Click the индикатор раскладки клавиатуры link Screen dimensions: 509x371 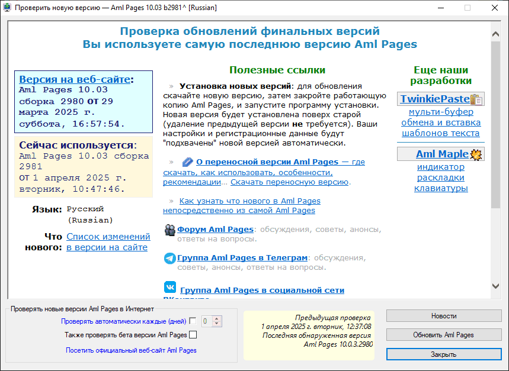(x=441, y=178)
